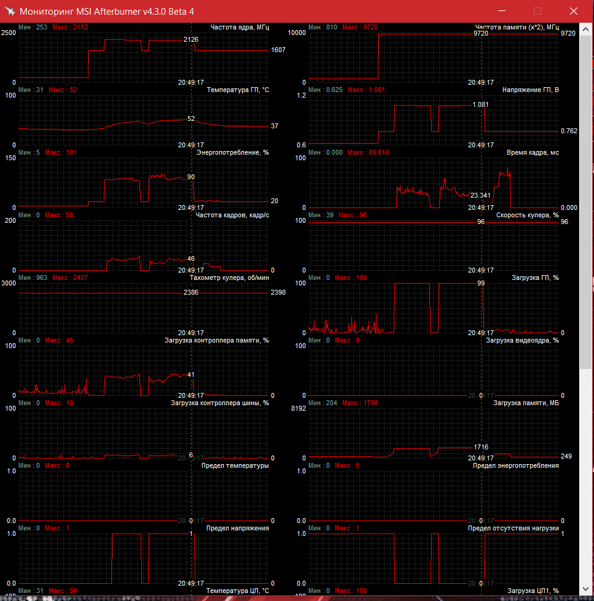Click the 'Загрузка ЦП1, %' label
594x601 pixels.
pyautogui.click(x=533, y=591)
